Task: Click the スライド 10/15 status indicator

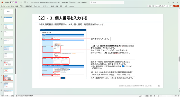Action: click(4, 96)
